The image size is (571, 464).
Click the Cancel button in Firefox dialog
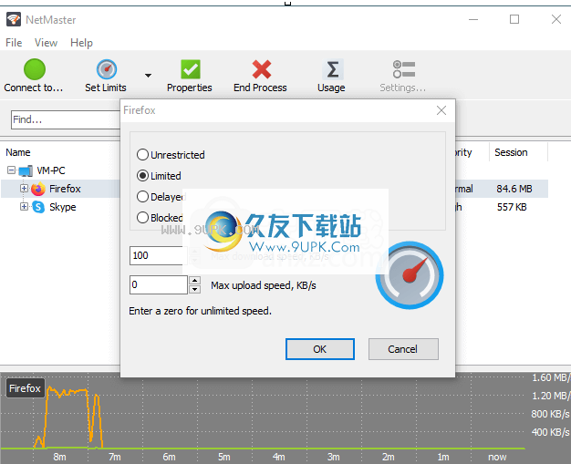click(x=403, y=349)
